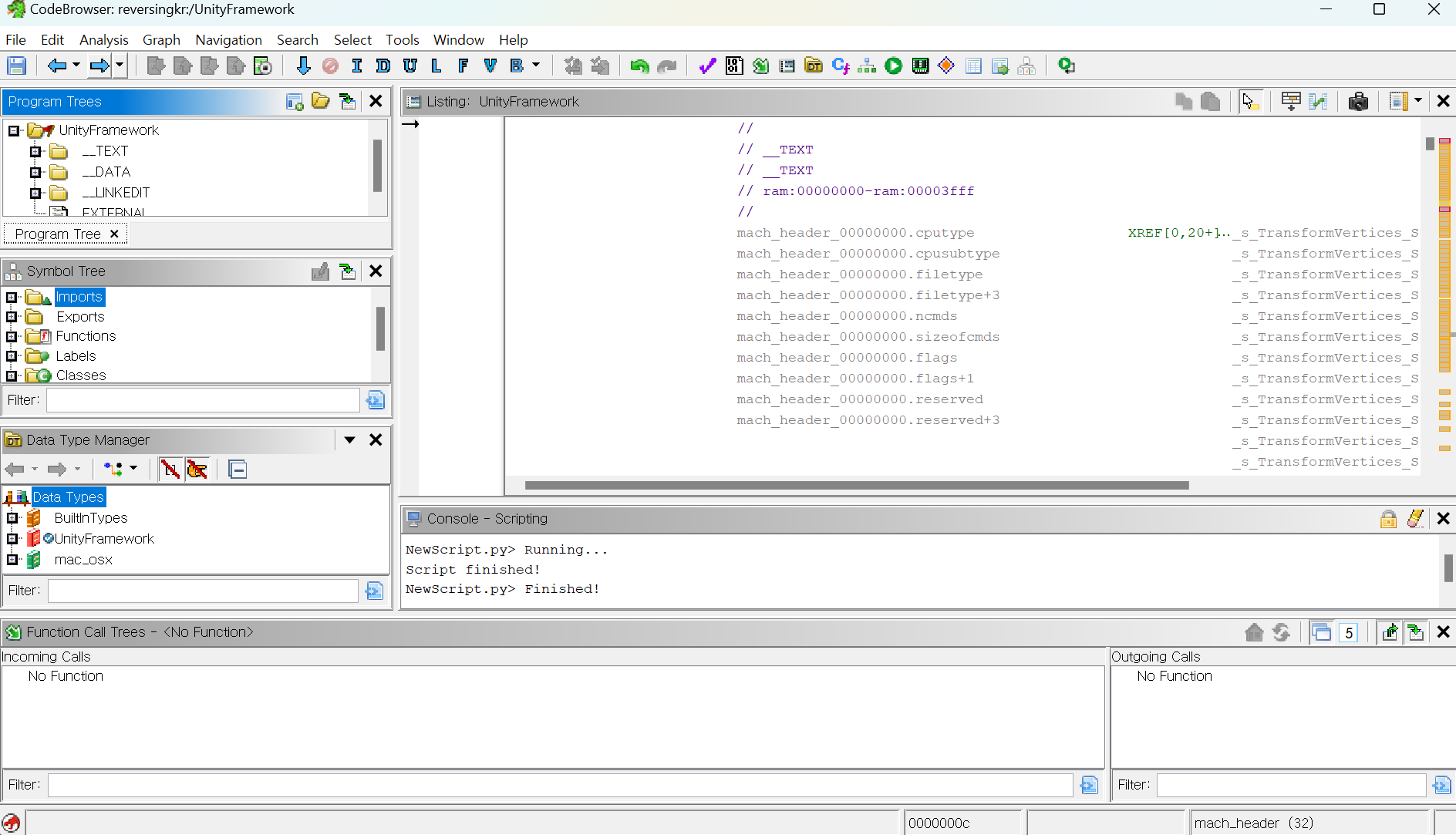Open Tools menu
1456x835 pixels.
(x=402, y=39)
